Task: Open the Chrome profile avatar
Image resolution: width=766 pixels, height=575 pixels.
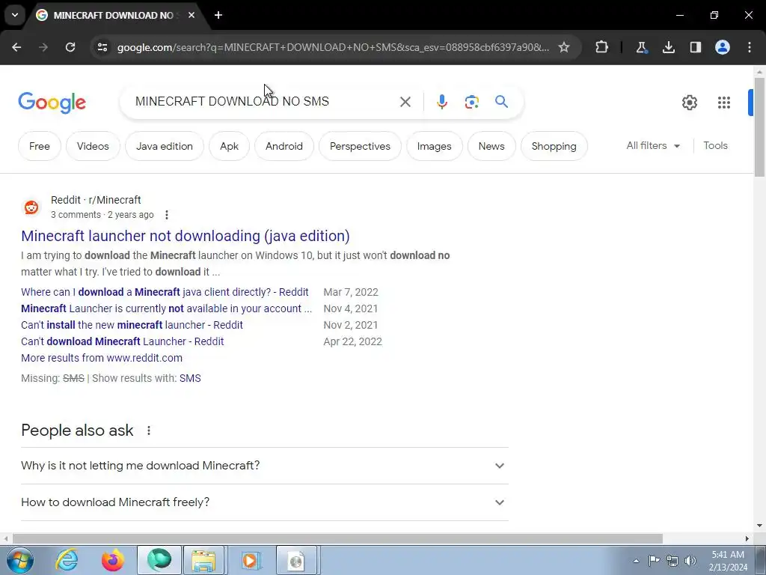Action: 722,47
